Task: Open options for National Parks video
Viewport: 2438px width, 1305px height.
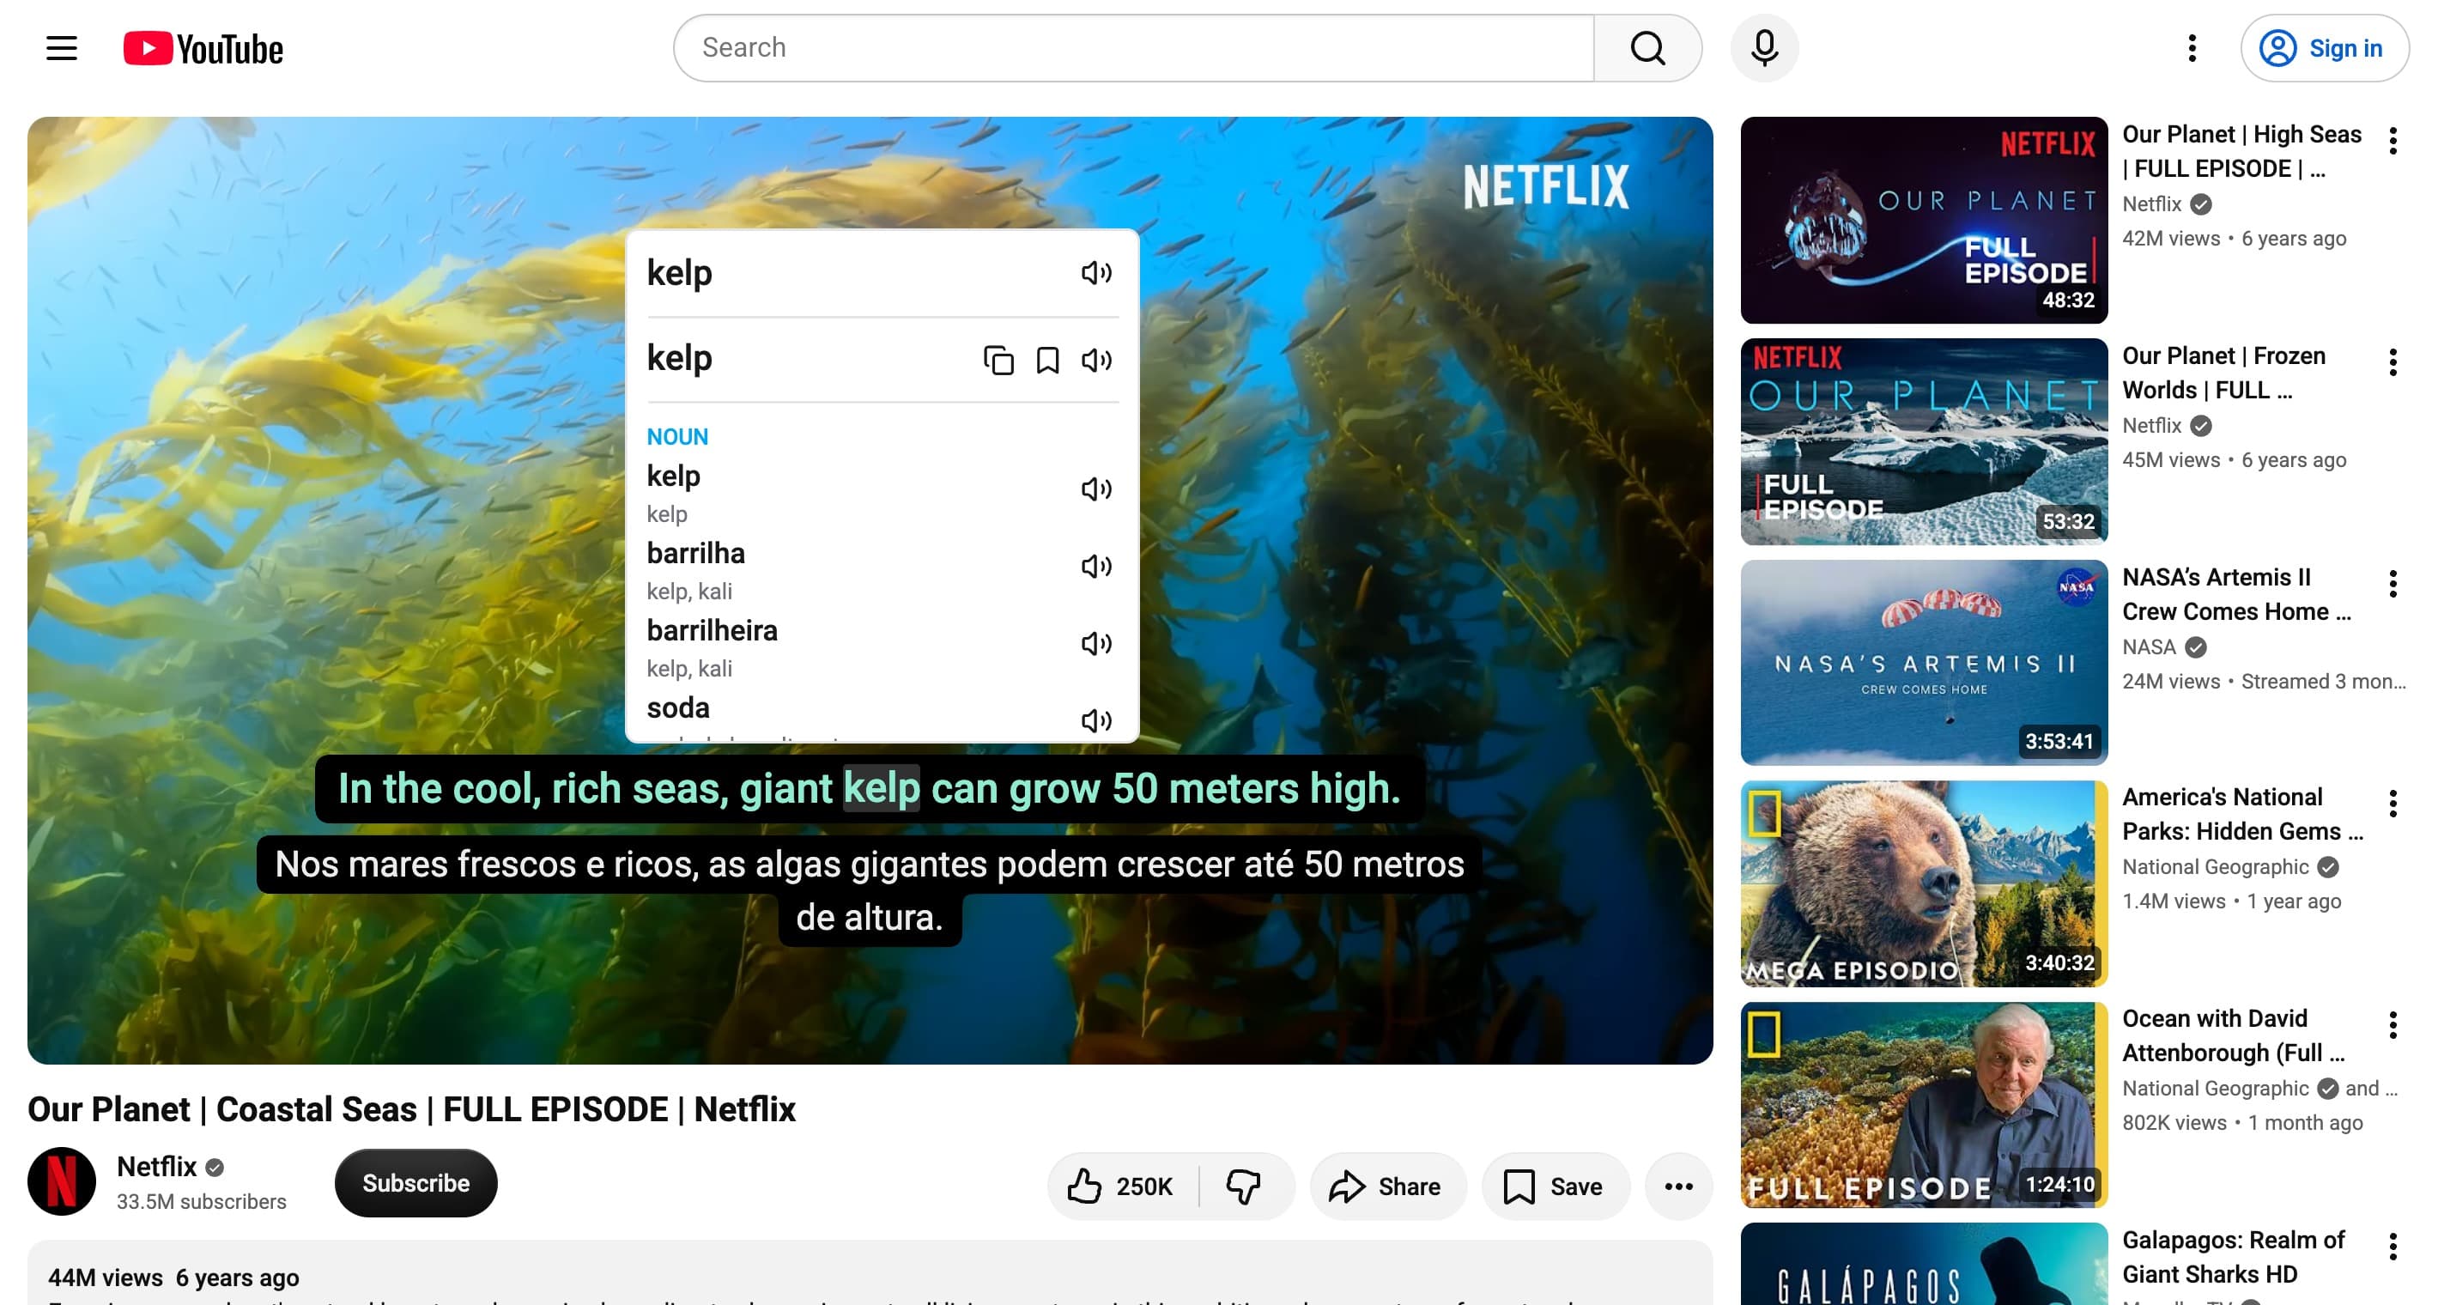Action: point(2393,804)
